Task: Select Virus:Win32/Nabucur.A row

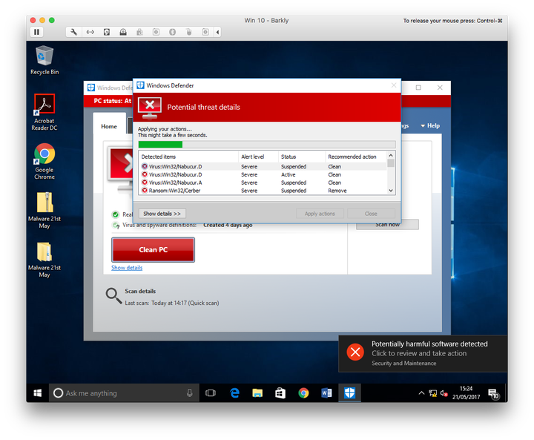Action: pyautogui.click(x=263, y=183)
